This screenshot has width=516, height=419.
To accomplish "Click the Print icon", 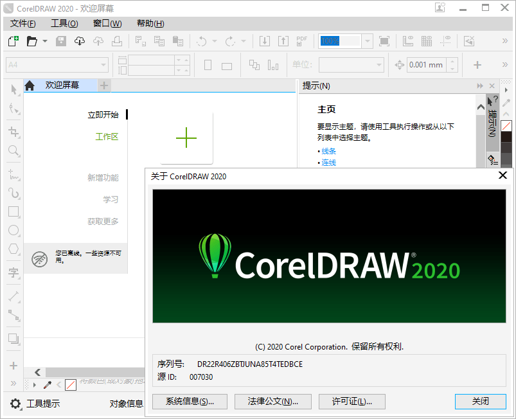I will tap(117, 41).
